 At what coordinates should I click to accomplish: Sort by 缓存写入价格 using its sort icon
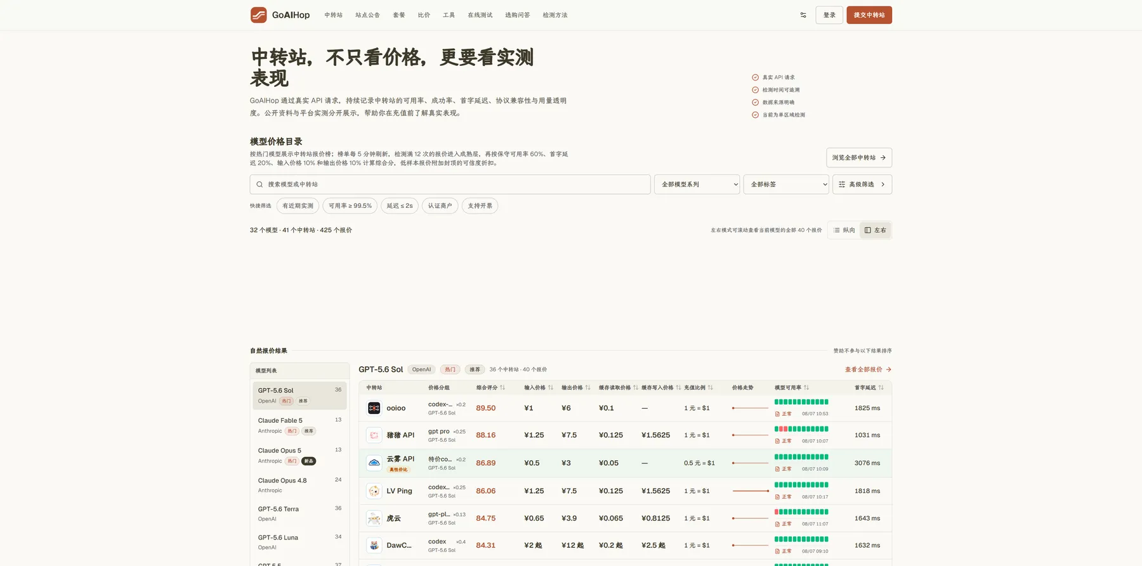[678, 388]
